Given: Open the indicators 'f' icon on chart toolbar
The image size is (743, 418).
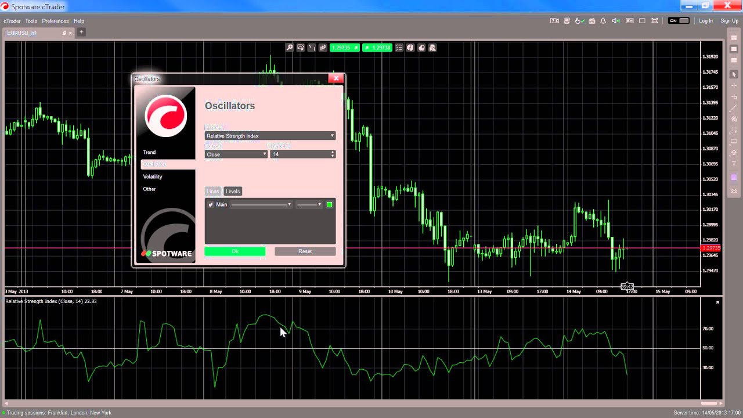Looking at the screenshot, I should tap(410, 48).
